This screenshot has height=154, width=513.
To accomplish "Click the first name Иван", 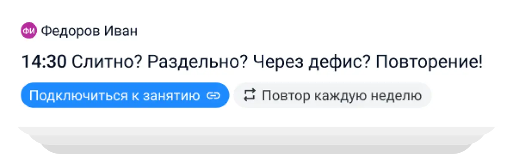I will [121, 31].
